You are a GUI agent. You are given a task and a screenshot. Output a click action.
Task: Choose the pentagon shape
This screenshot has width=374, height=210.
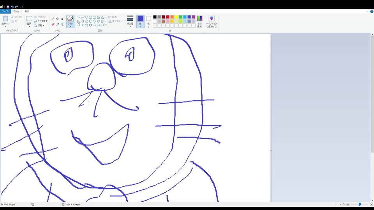point(86,21)
